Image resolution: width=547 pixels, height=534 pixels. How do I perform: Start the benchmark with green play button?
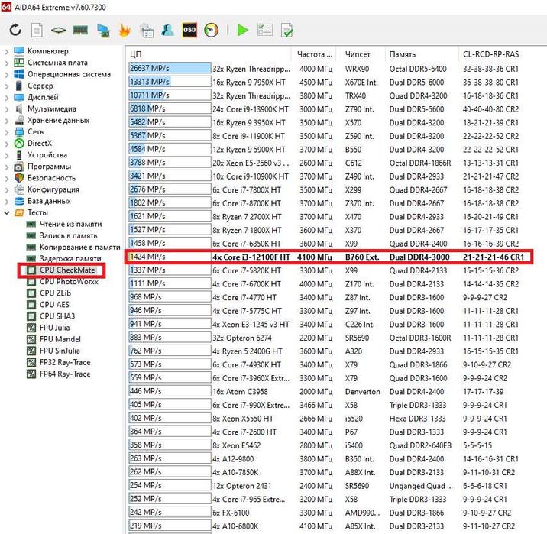tap(243, 30)
